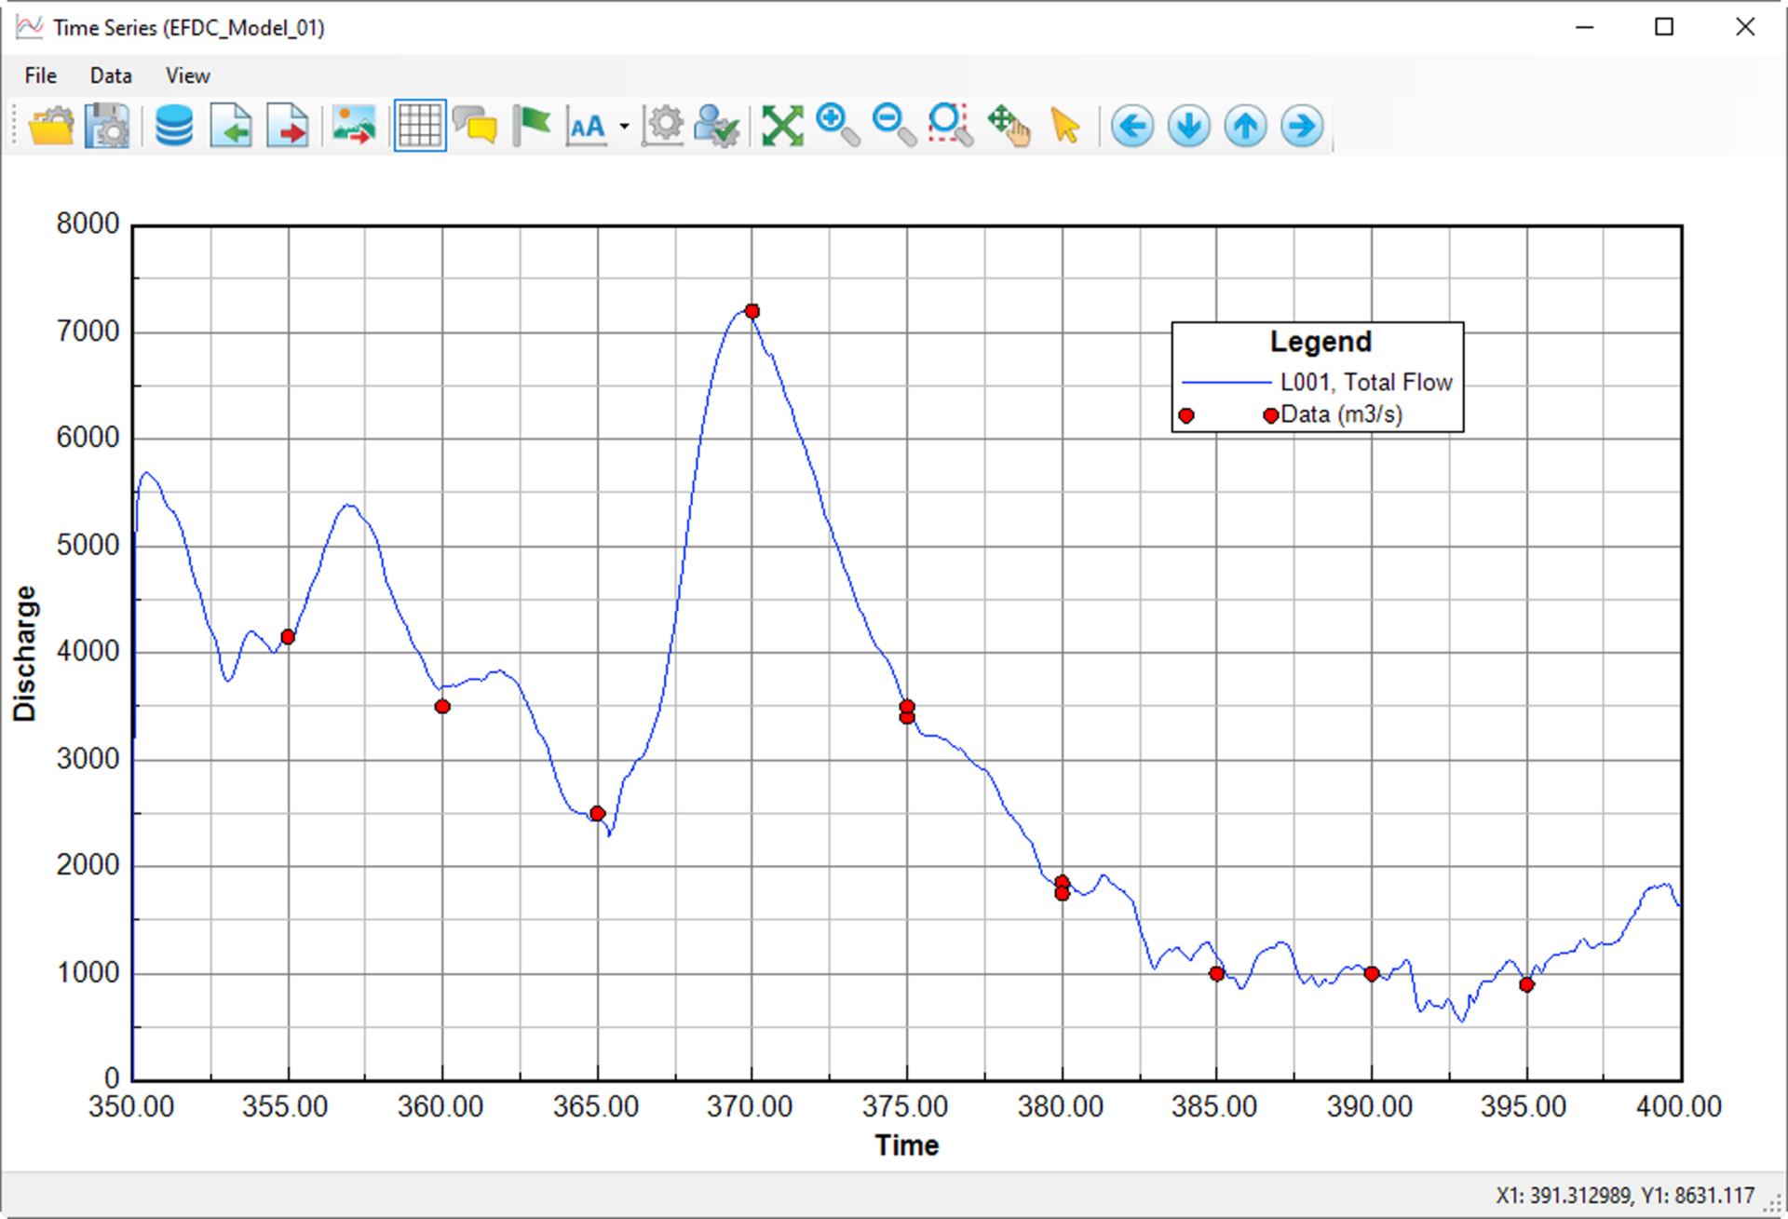Activate the zoom in tool
1788x1219 pixels.
click(833, 126)
